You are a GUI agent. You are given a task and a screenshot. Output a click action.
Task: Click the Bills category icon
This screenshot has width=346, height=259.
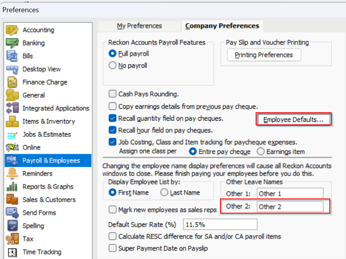pyautogui.click(x=12, y=56)
